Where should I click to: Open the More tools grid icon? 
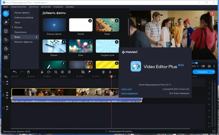pyautogui.click(x=6, y=57)
